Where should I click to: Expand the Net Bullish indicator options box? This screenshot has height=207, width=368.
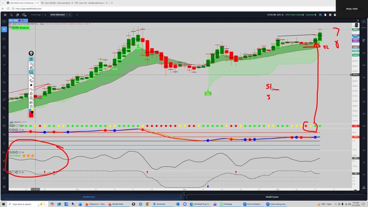pos(20,152)
